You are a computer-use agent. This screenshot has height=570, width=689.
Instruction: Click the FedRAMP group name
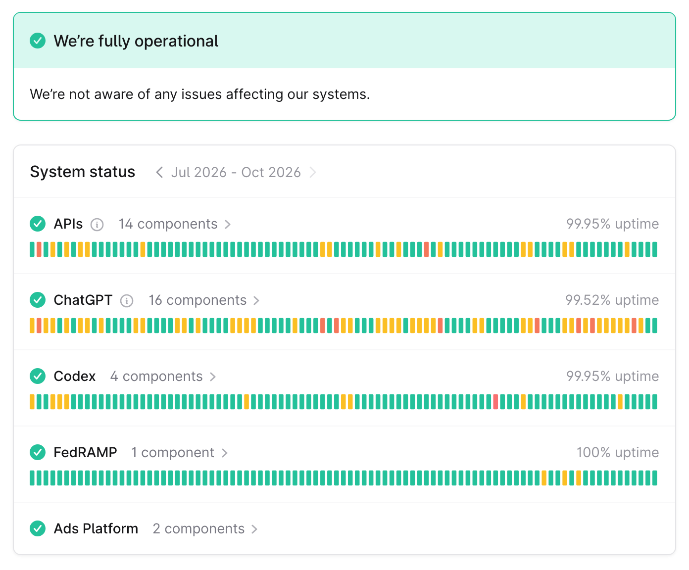tap(85, 453)
